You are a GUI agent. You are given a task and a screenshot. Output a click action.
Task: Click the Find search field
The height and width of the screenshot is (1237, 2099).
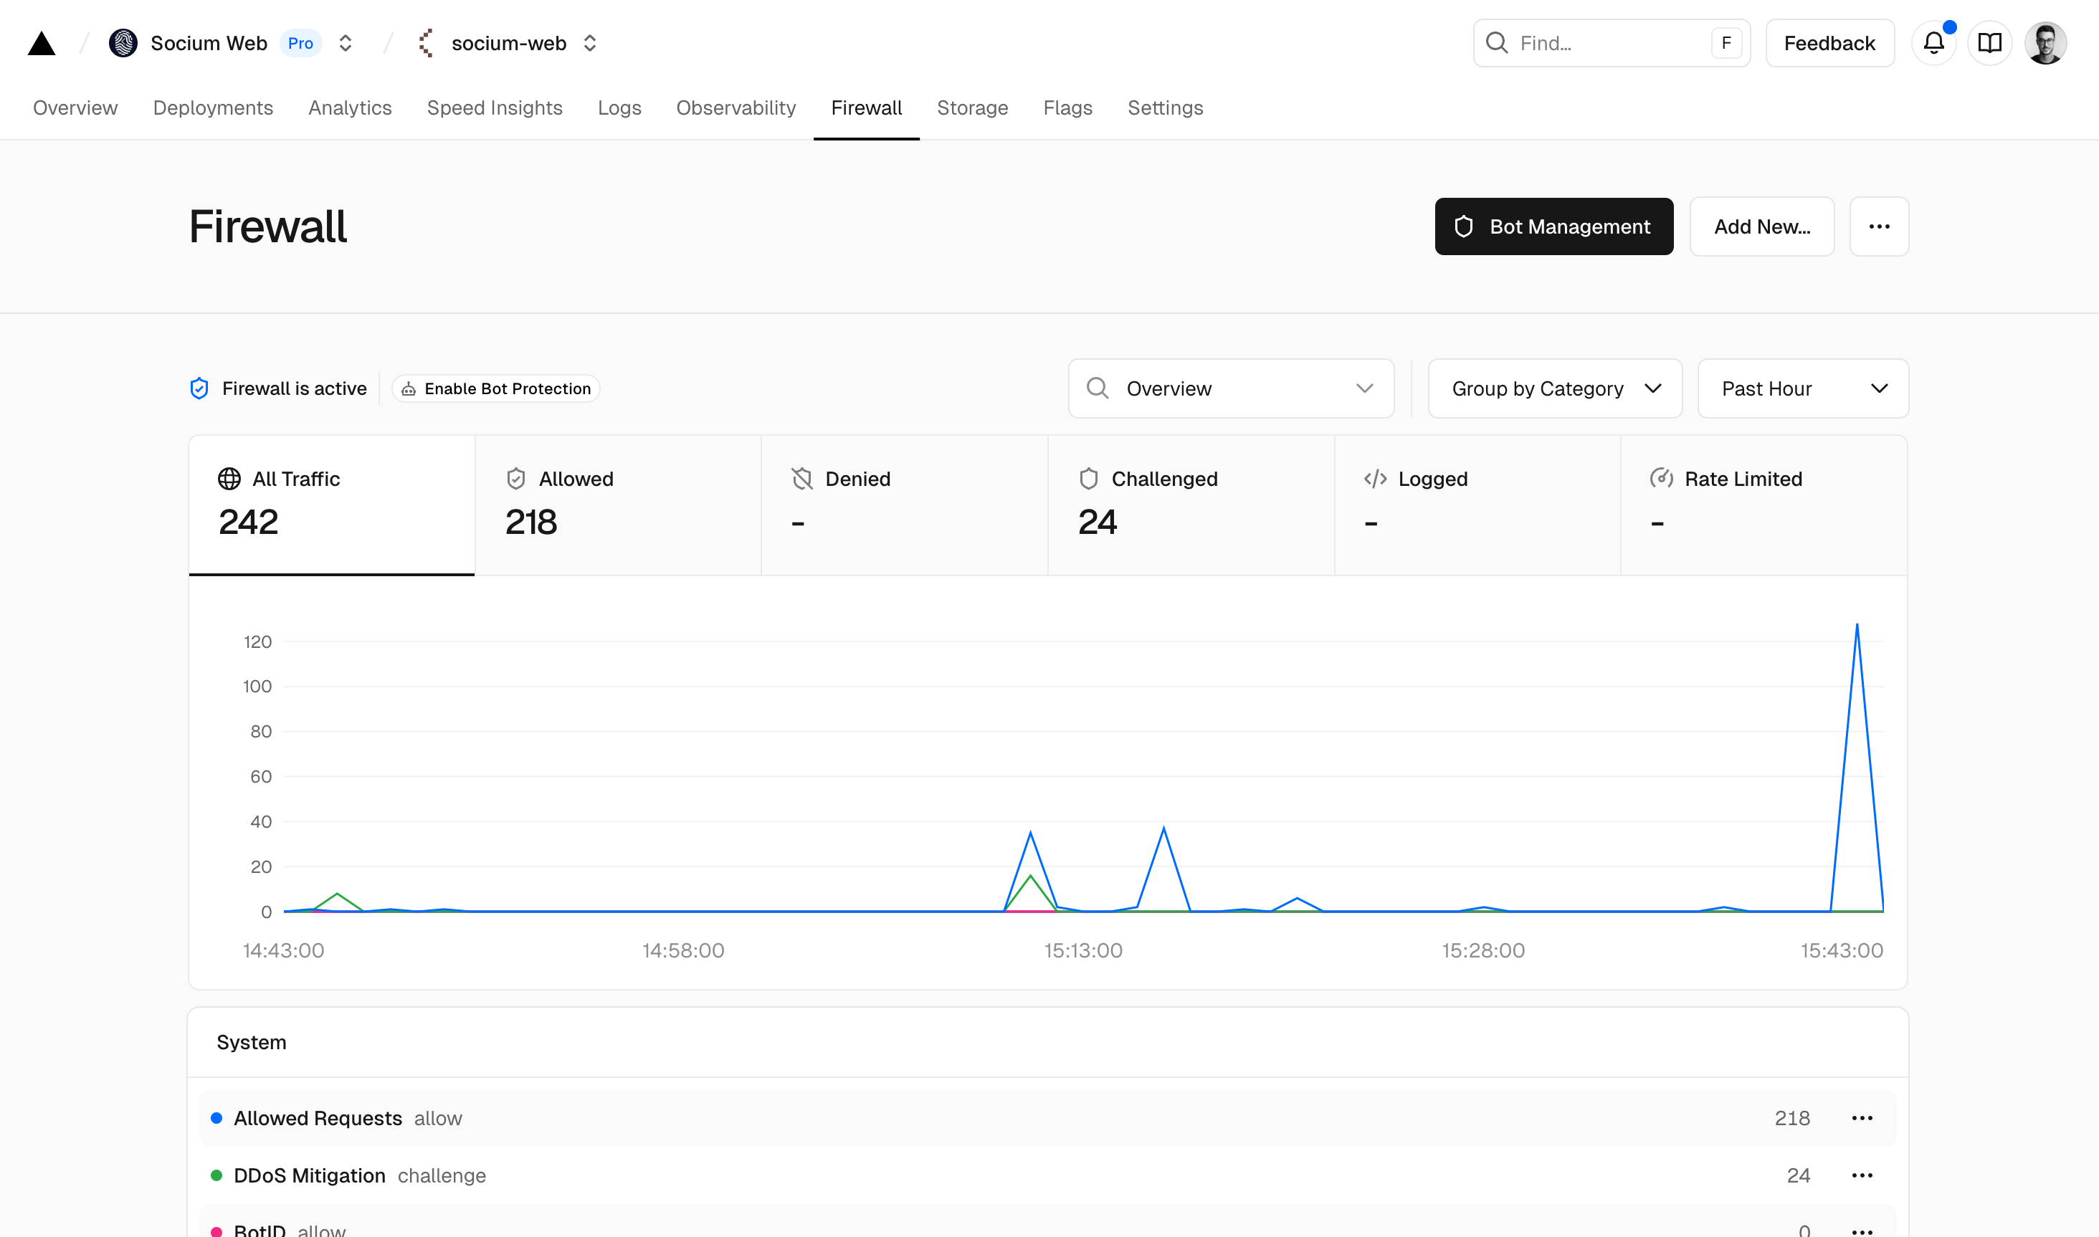click(x=1609, y=42)
